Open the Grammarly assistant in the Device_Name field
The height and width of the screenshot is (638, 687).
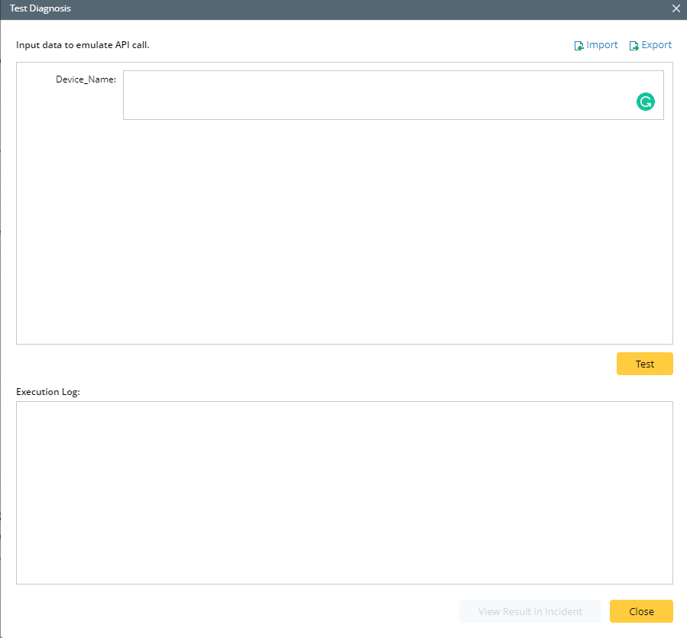click(645, 102)
